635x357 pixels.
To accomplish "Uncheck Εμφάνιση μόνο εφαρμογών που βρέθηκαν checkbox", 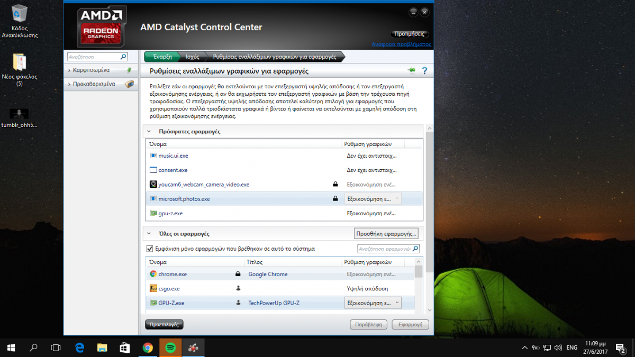I will pos(149,249).
